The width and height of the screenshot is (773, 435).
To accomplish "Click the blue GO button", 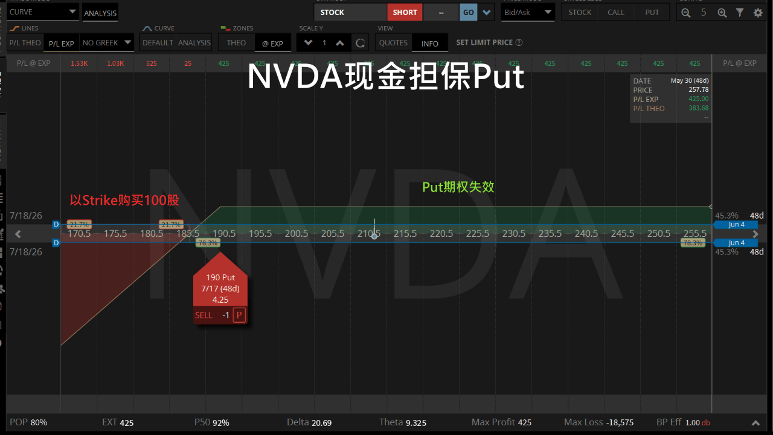I will click(469, 12).
